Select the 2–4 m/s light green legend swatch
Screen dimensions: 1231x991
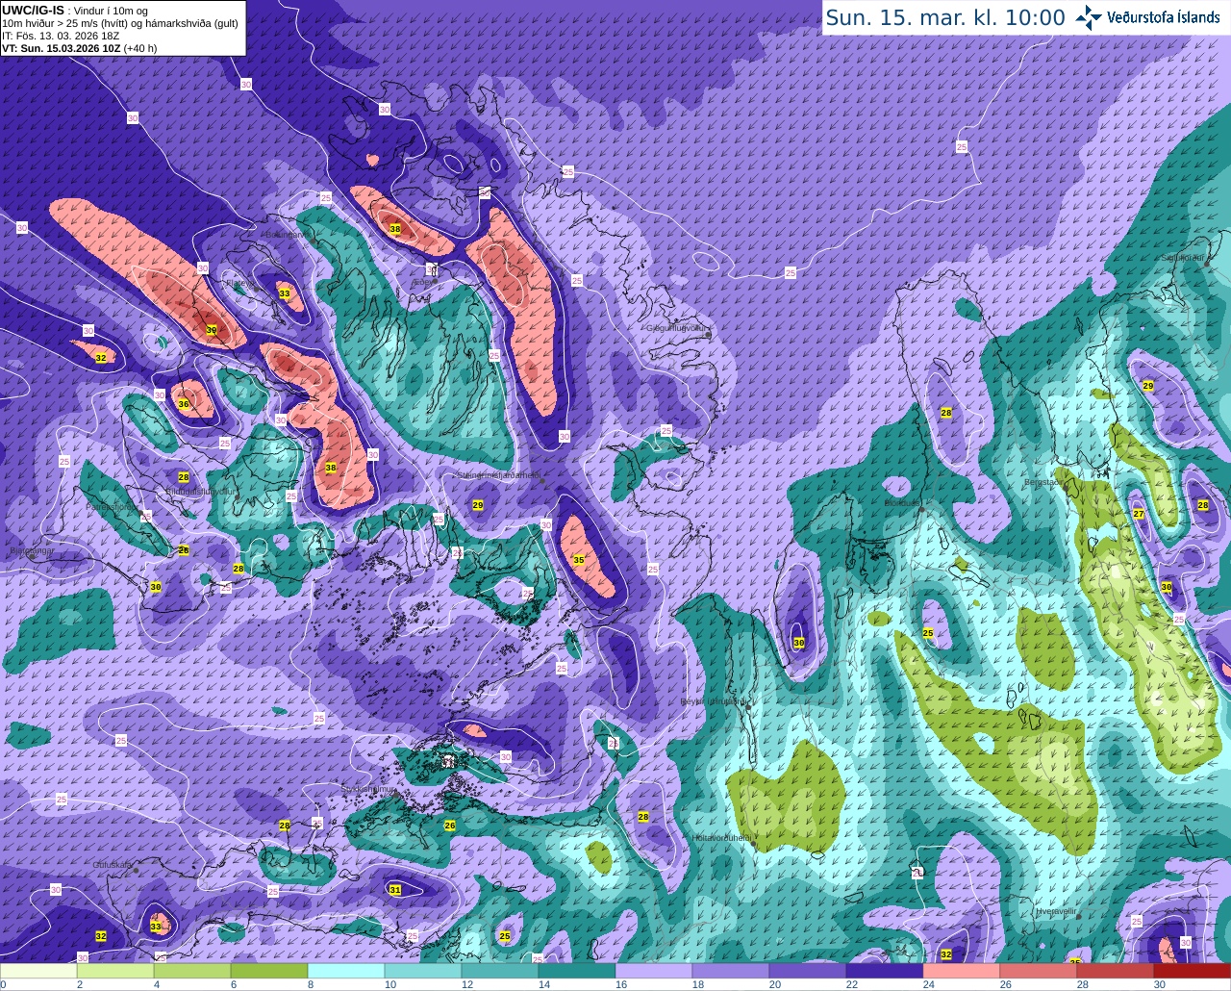point(115,971)
